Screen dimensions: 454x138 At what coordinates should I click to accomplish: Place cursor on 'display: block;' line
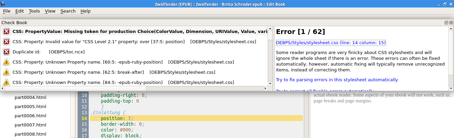tap(121, 136)
